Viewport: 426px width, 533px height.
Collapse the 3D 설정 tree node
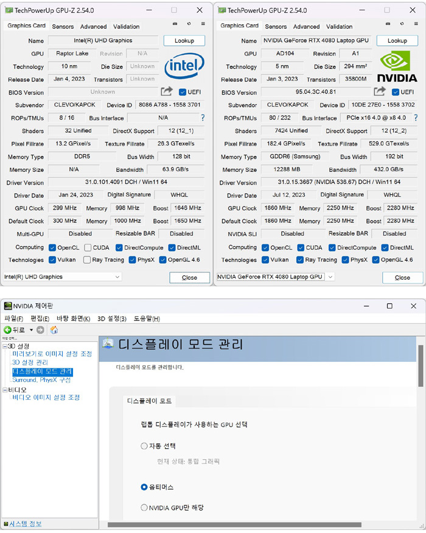5,347
